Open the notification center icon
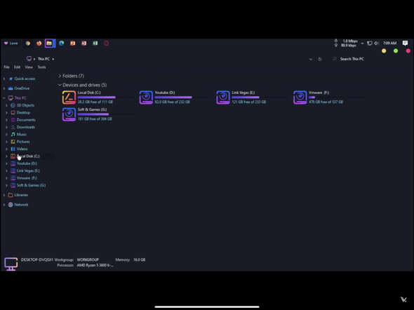 pos(405,43)
